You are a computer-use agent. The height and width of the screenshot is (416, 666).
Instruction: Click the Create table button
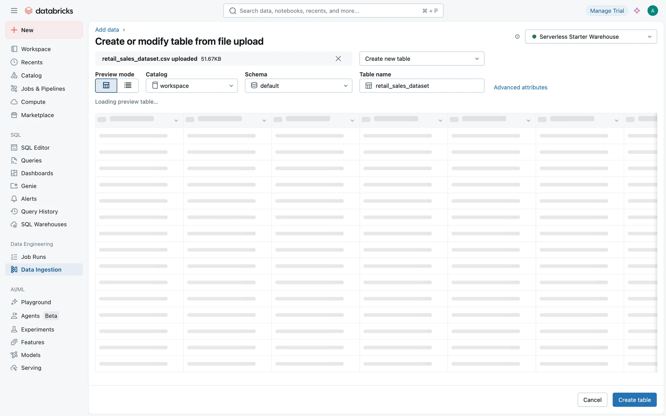[x=634, y=400]
